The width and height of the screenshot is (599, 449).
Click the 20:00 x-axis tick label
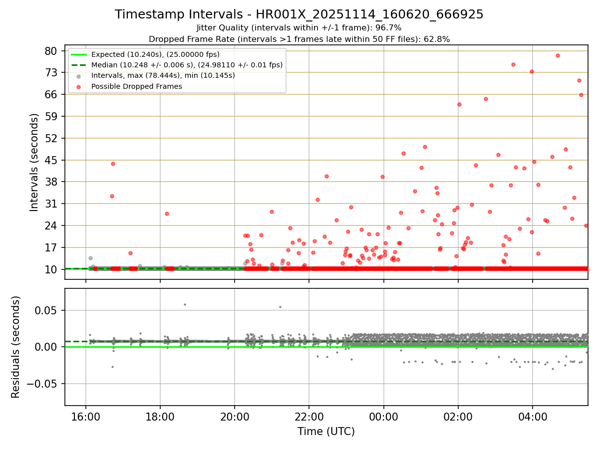[235, 416]
